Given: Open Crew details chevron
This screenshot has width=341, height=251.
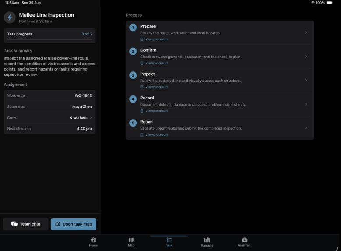Looking at the screenshot, I should (91, 117).
